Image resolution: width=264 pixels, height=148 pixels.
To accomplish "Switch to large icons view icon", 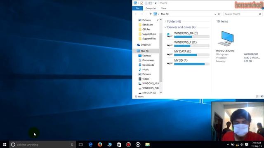I will click(262, 96).
